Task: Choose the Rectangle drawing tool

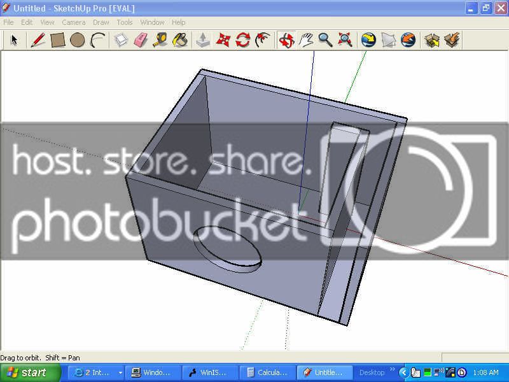Action: coord(58,40)
